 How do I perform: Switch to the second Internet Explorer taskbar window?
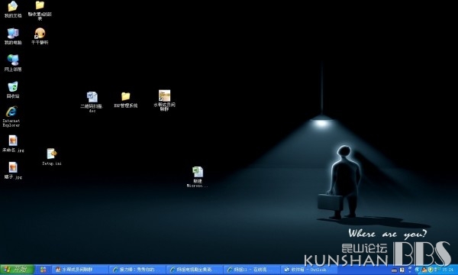click(194, 270)
